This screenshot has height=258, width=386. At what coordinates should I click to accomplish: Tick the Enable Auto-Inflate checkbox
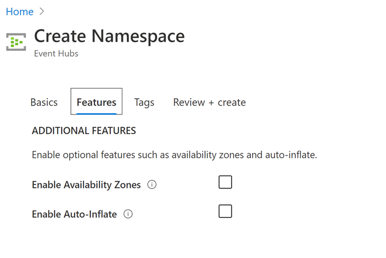click(225, 211)
